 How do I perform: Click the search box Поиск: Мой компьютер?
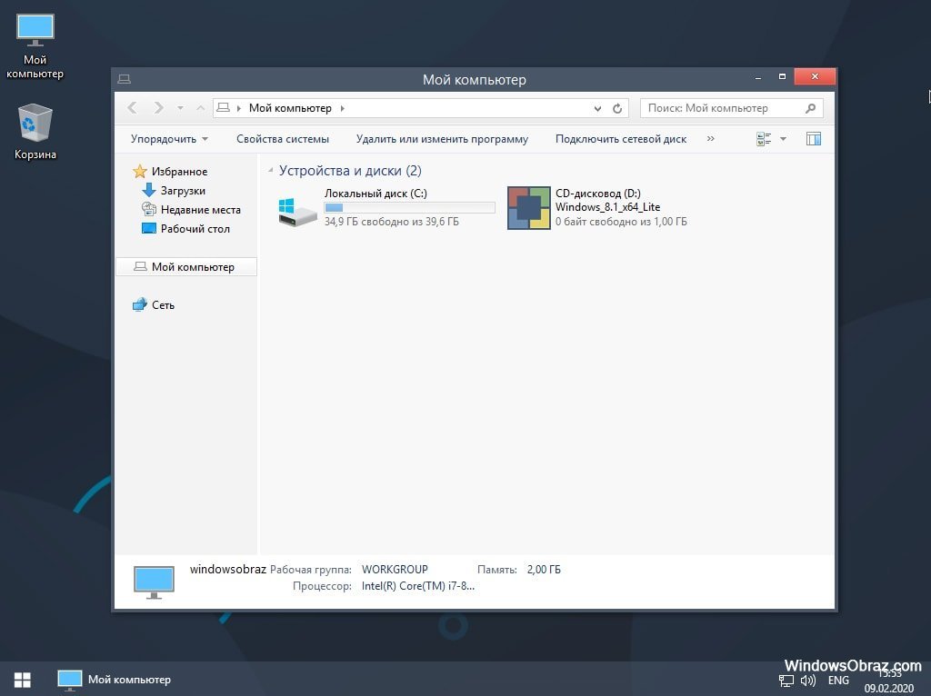click(x=732, y=108)
